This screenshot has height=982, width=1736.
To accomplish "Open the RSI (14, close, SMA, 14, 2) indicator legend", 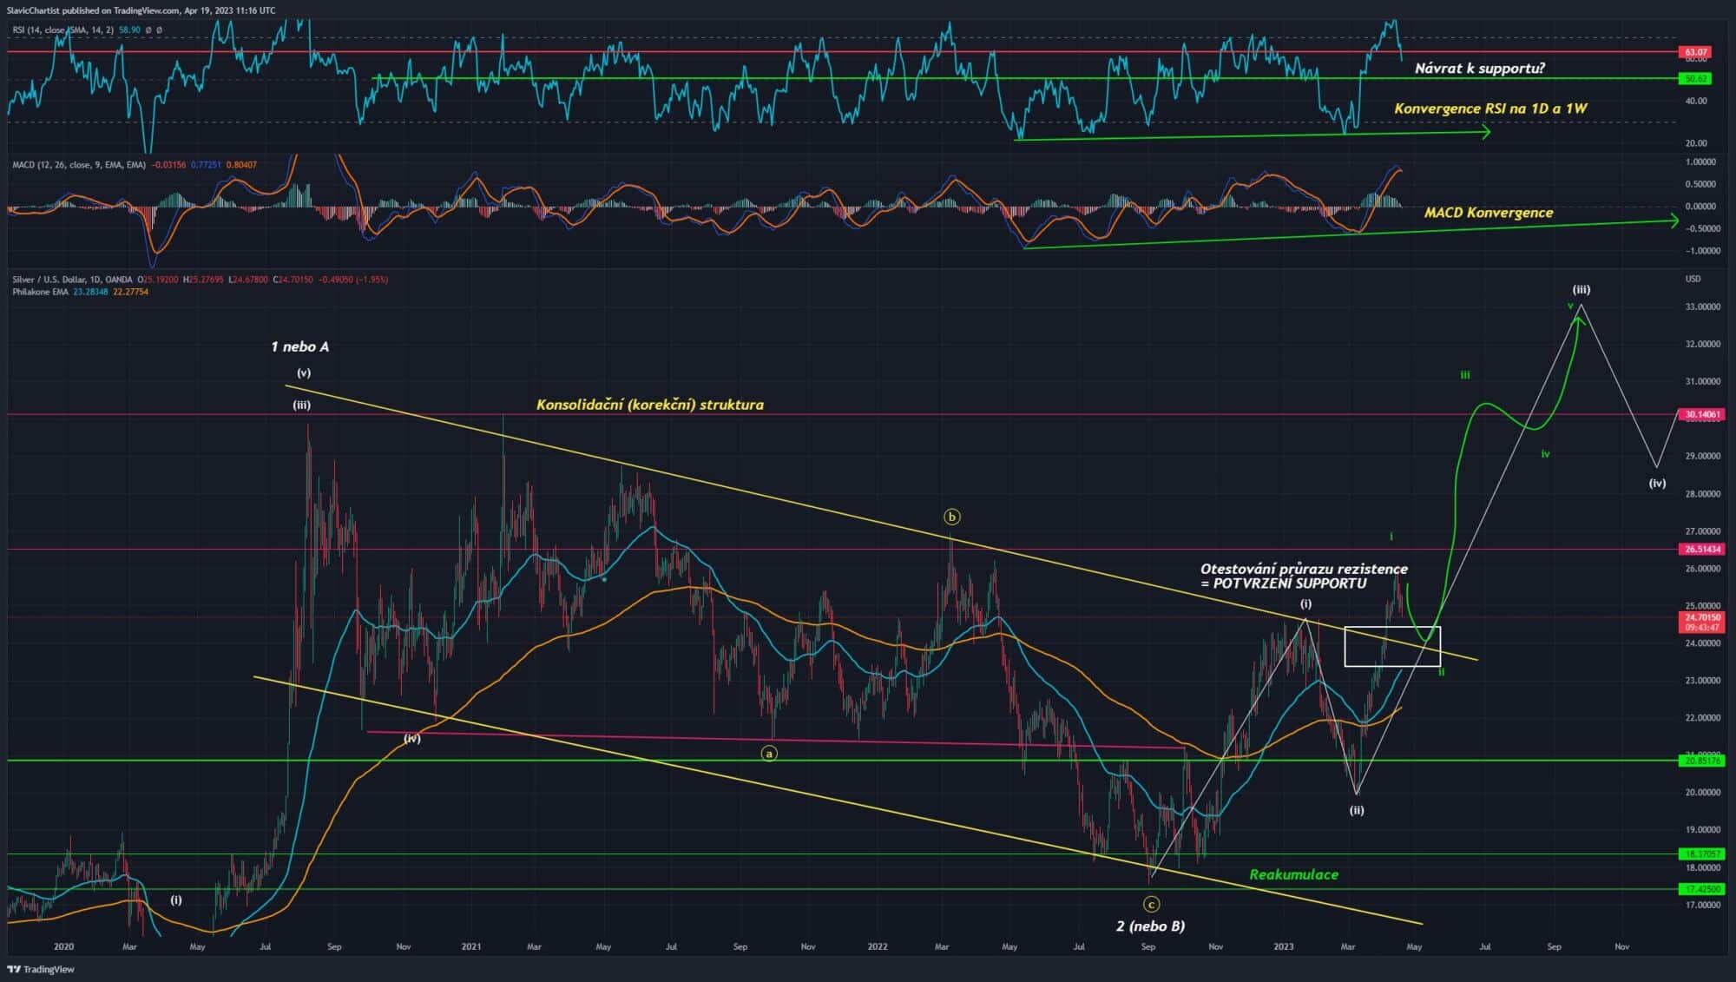I will [63, 30].
